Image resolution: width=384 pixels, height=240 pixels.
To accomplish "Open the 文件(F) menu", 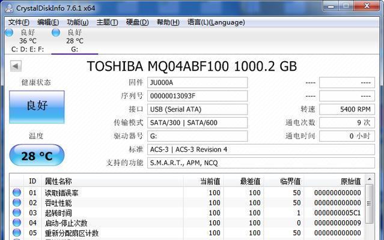I will (x=19, y=22).
